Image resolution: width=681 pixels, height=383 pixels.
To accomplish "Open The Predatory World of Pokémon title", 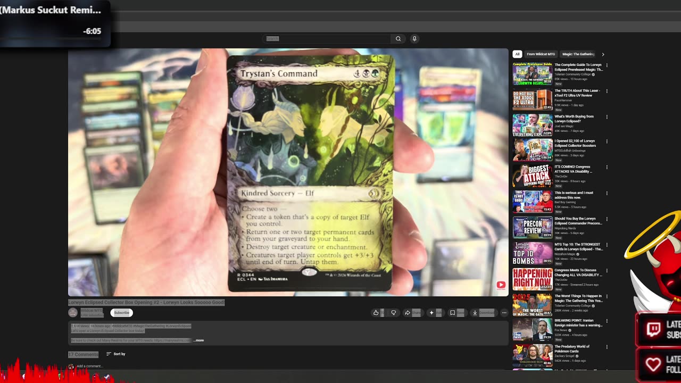I will click(x=572, y=349).
